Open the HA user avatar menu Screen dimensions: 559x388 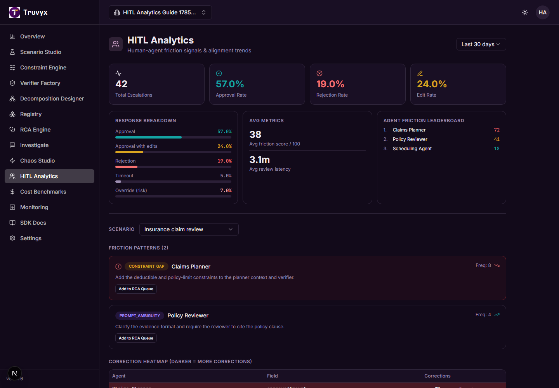[543, 12]
